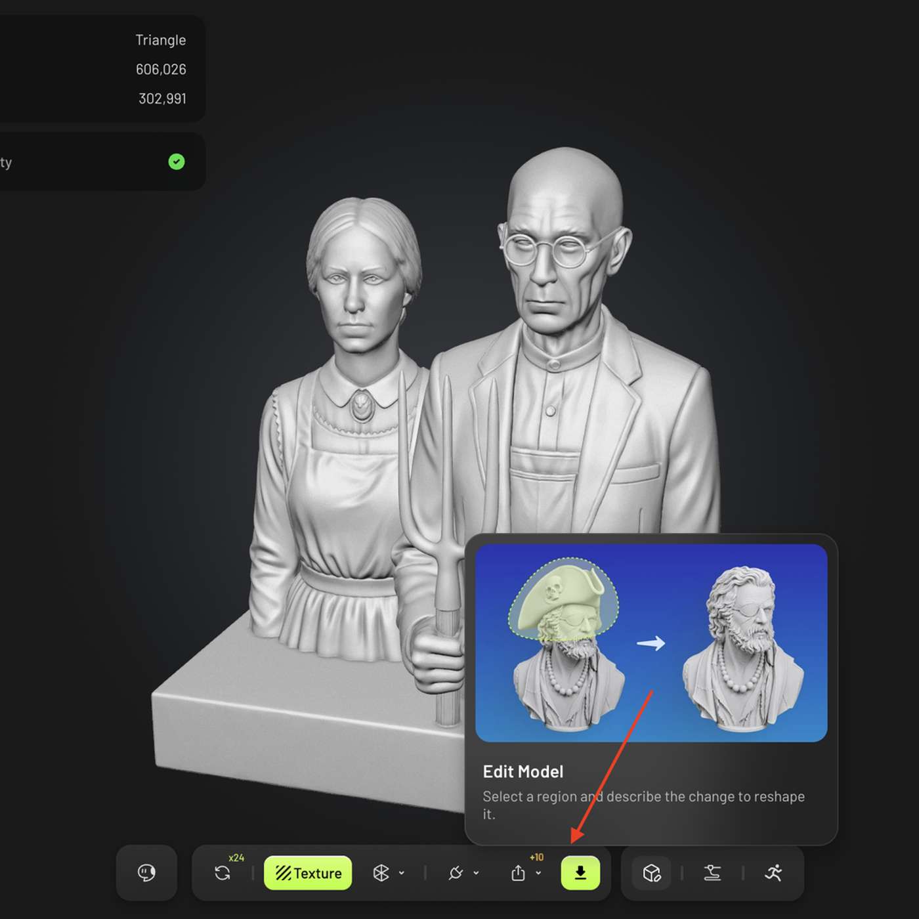Select the Edit Model cube icon
Image resolution: width=919 pixels, height=919 pixels.
(652, 873)
